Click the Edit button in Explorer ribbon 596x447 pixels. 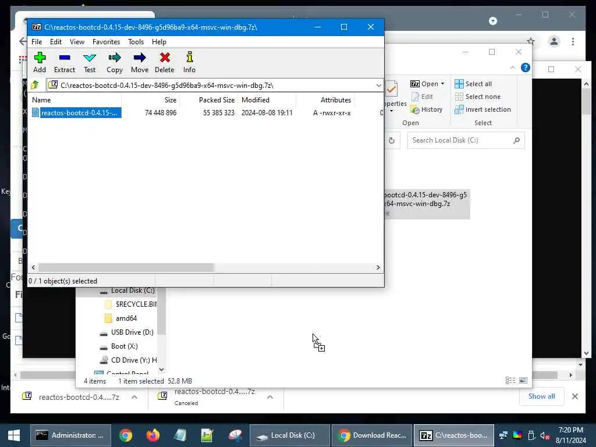click(x=422, y=97)
